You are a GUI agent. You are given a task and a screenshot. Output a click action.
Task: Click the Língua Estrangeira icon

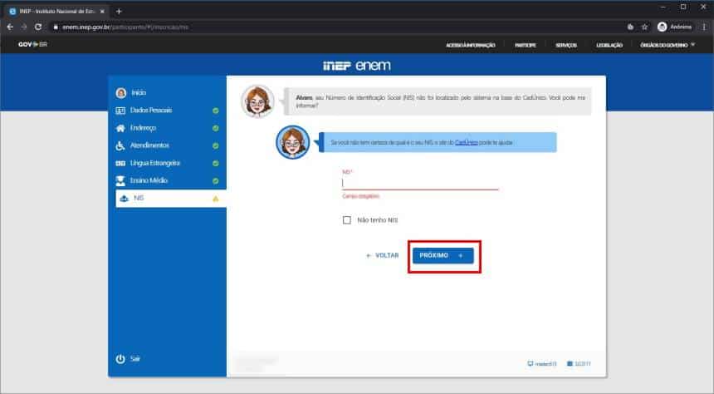click(120, 163)
